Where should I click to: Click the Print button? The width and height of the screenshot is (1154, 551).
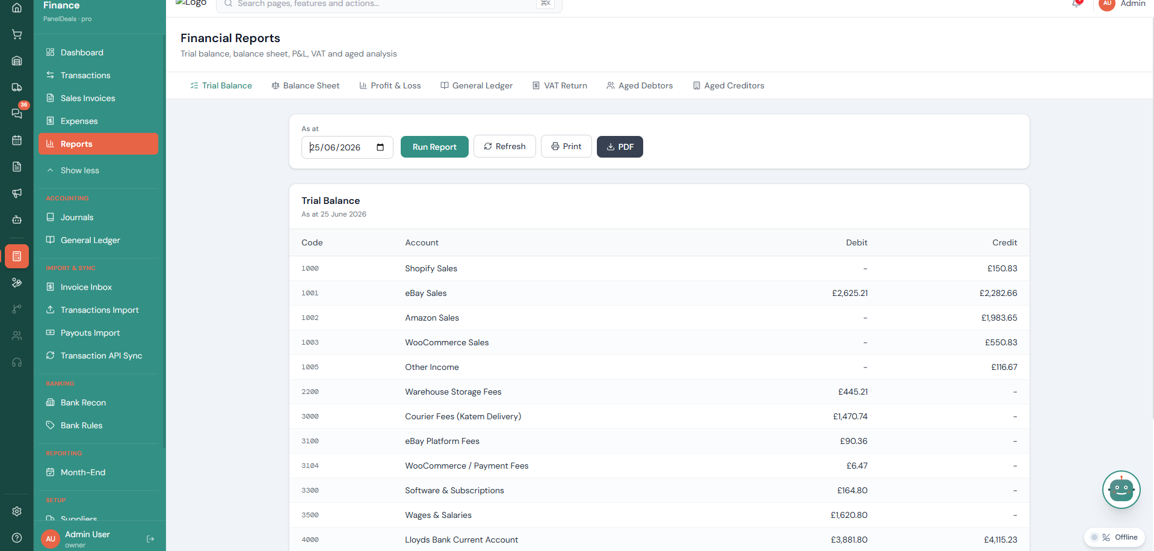coord(566,146)
